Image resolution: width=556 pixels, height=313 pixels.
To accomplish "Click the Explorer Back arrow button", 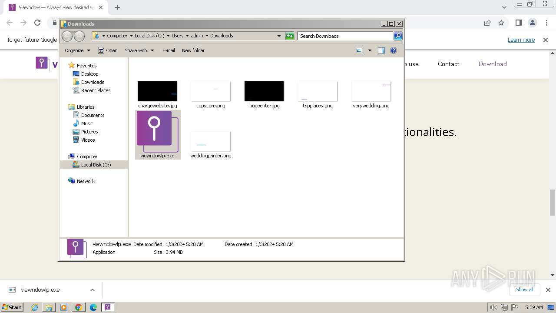I will pos(67,36).
